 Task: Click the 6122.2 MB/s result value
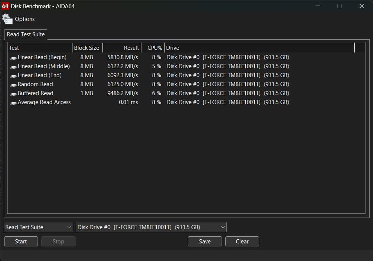click(122, 66)
